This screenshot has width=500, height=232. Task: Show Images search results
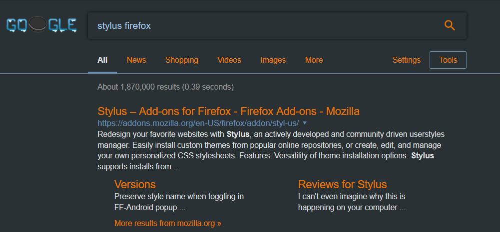pyautogui.click(x=273, y=60)
